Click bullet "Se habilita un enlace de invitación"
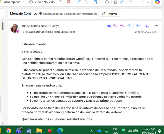This screenshot has height=134, width=164. [x=86, y=97]
